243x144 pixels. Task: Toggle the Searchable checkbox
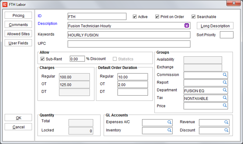tap(194, 17)
